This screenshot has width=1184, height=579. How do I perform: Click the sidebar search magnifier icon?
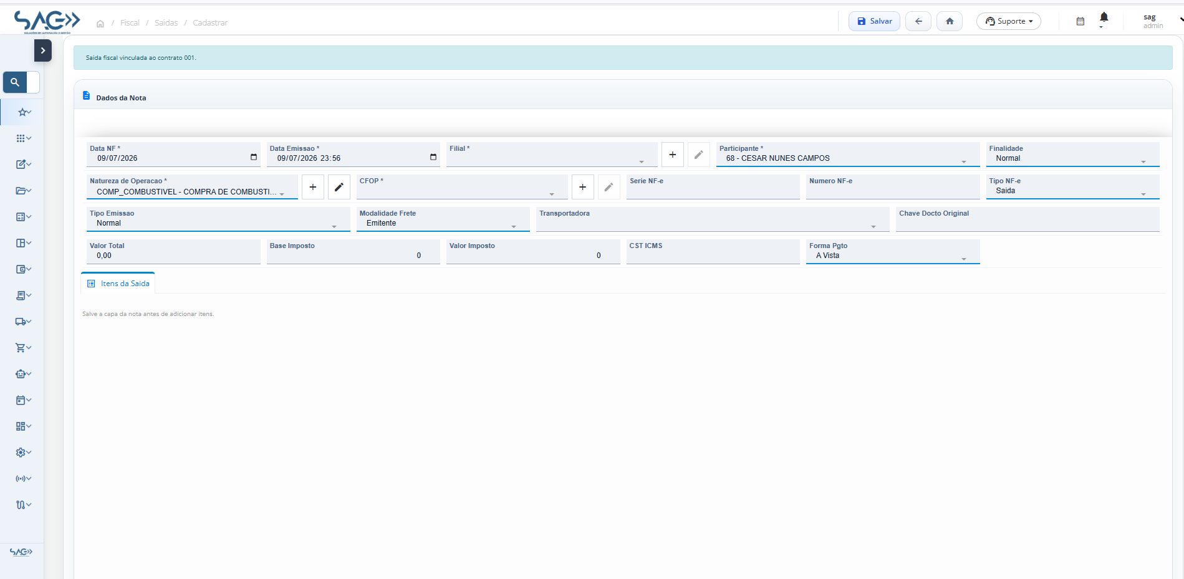(x=15, y=82)
